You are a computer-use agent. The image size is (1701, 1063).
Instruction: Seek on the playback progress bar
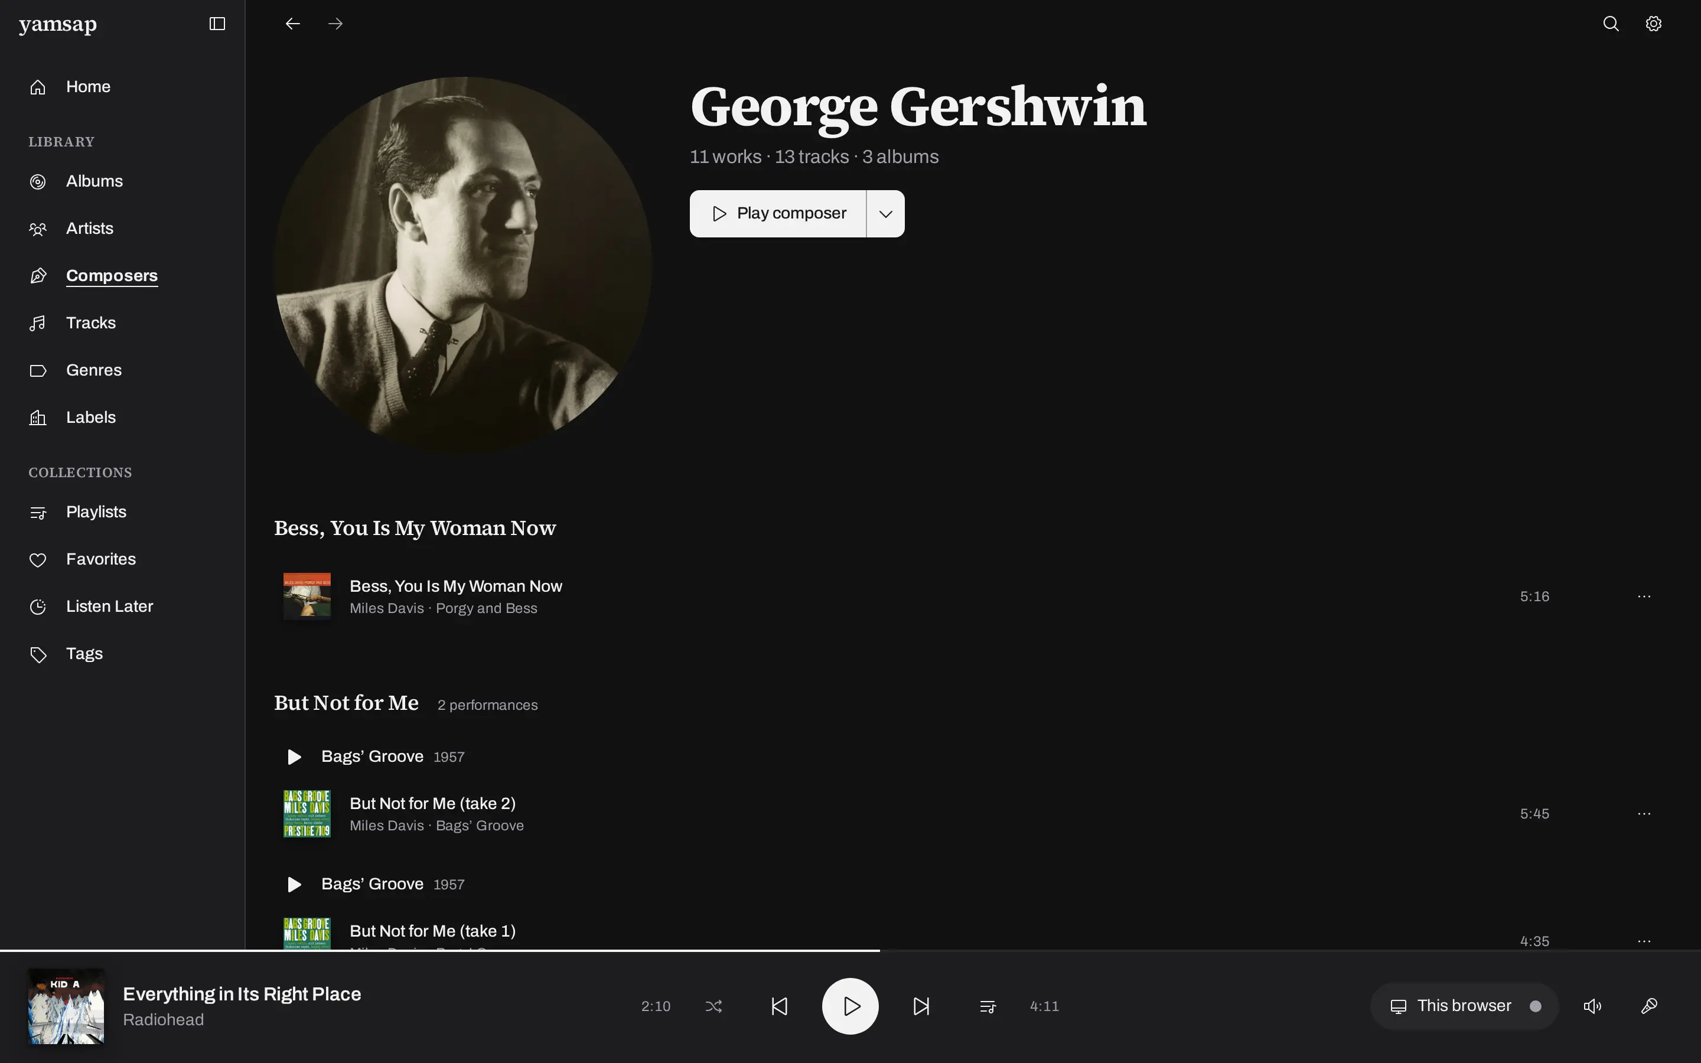(850, 951)
